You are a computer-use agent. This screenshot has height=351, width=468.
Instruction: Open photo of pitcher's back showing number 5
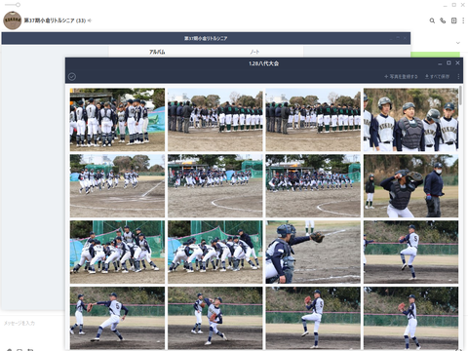(410, 252)
